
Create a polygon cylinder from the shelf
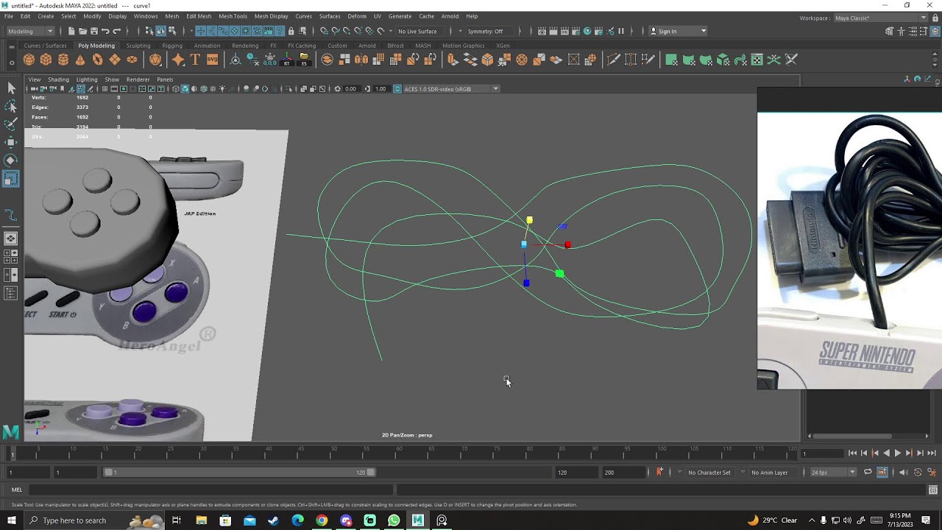click(63, 60)
